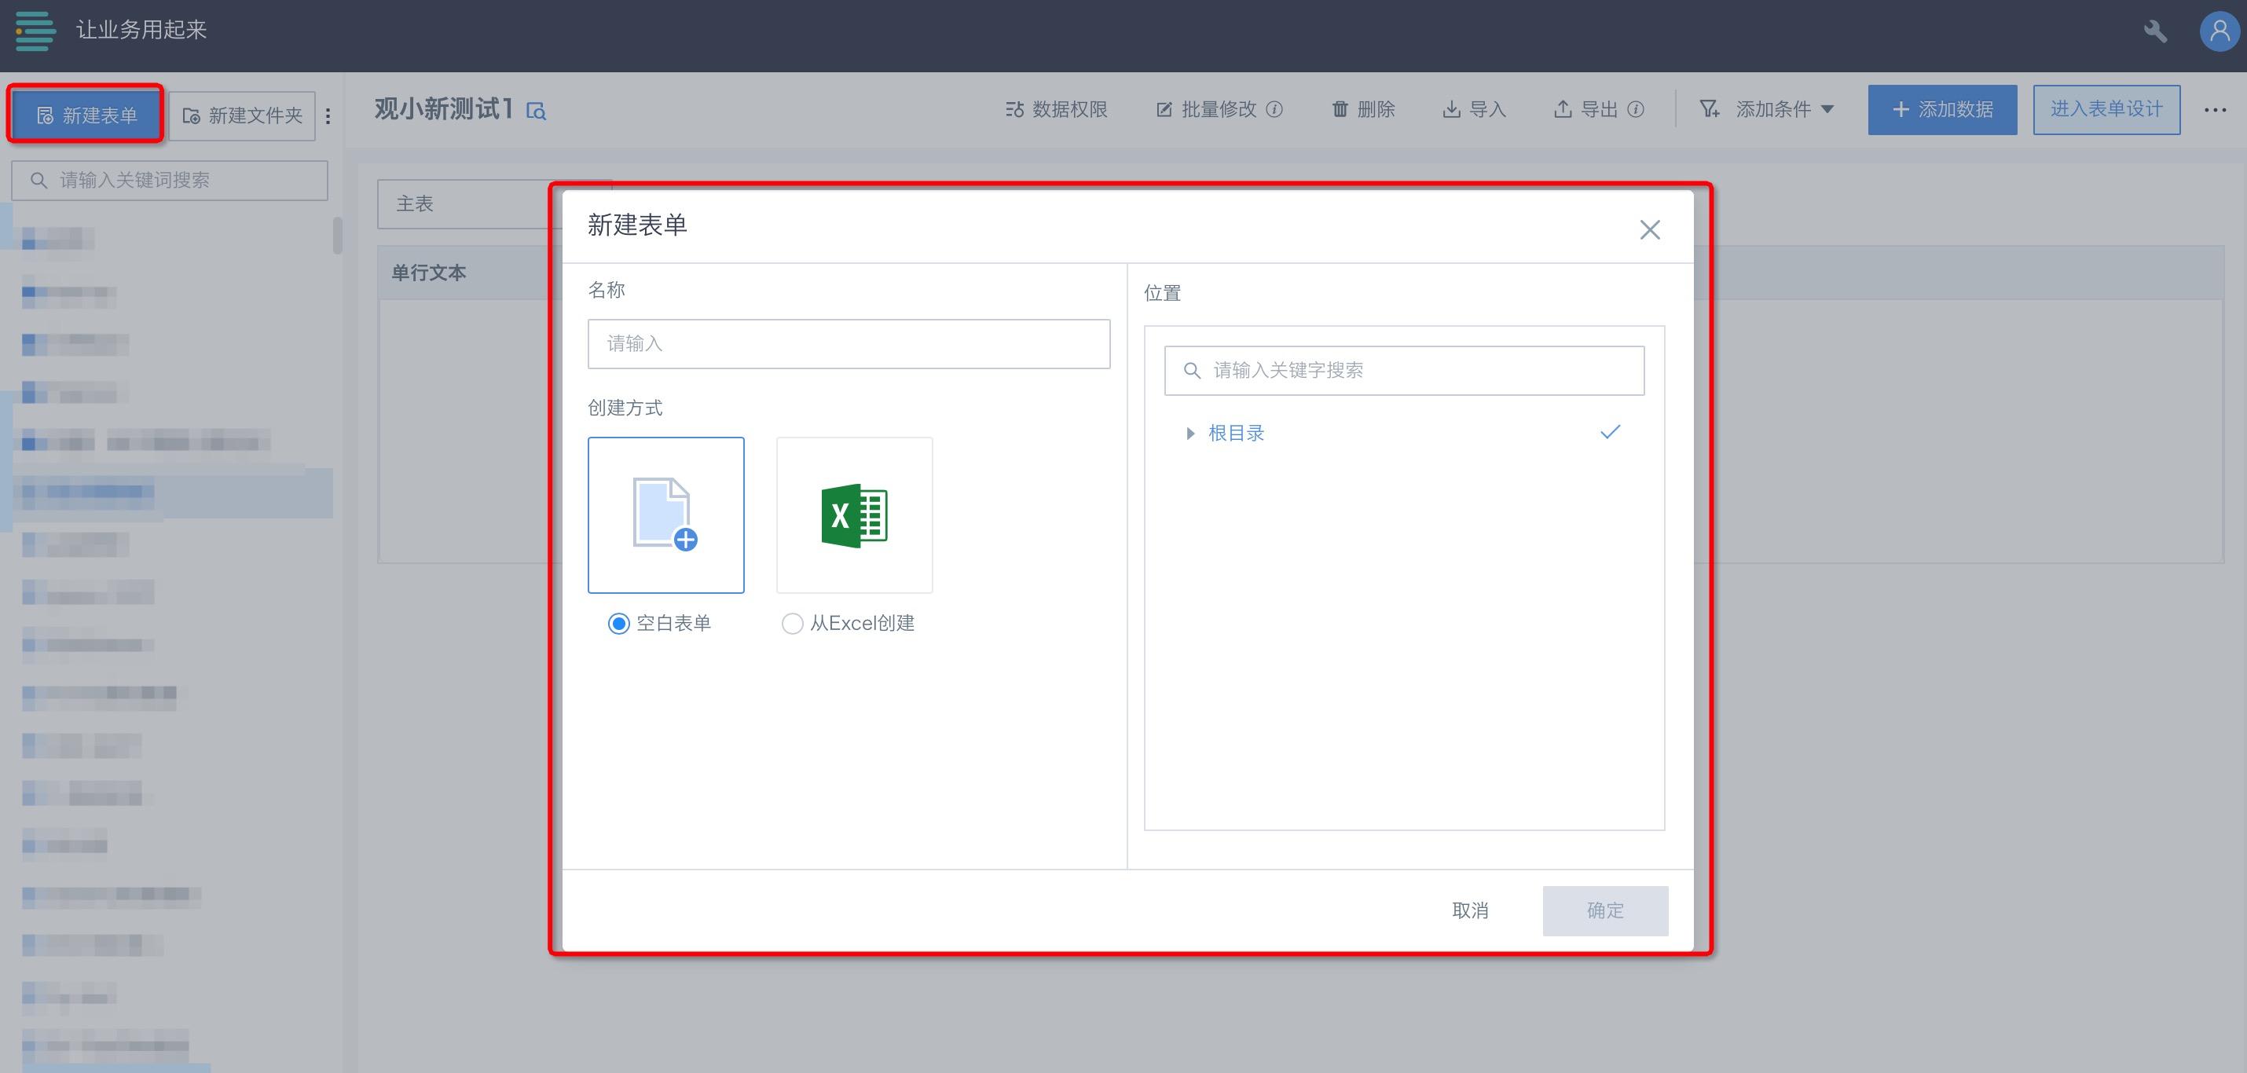
Task: Click the Excel icon creation tile
Action: coord(854,515)
